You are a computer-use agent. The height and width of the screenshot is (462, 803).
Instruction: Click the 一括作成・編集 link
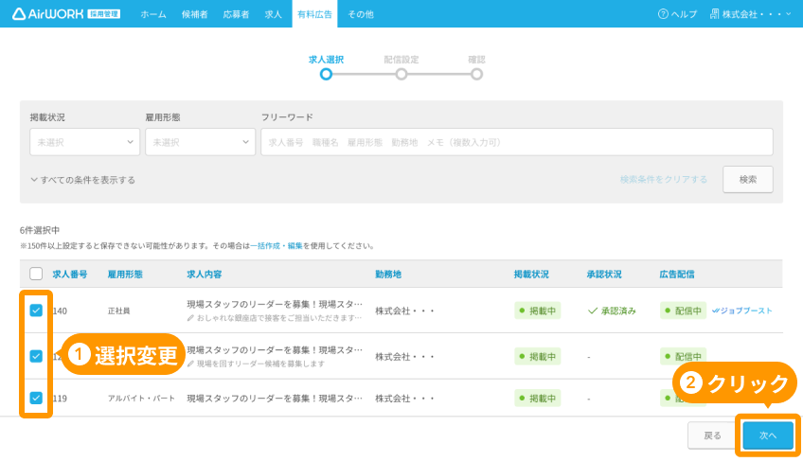pos(277,246)
